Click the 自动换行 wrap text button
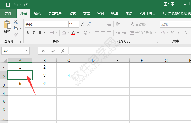 [140, 24]
